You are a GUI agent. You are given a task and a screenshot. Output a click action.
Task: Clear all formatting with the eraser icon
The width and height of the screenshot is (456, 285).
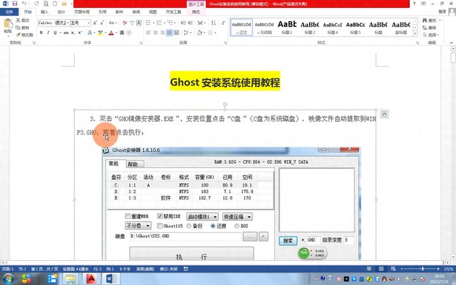[125, 23]
